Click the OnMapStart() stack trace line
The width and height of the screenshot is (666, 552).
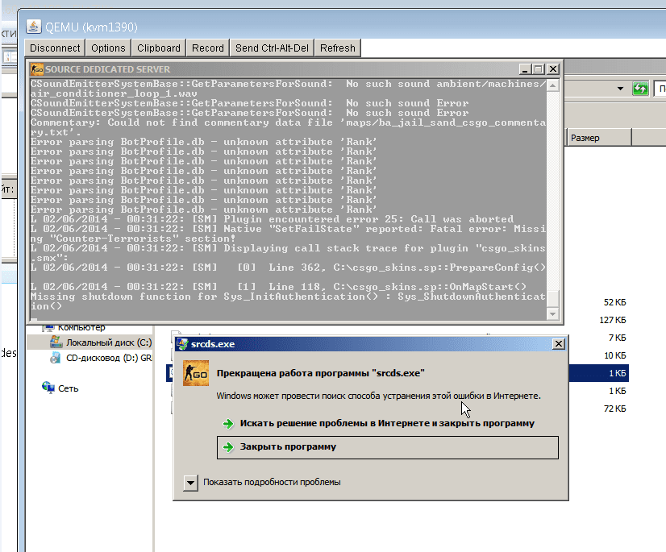pos(278,287)
